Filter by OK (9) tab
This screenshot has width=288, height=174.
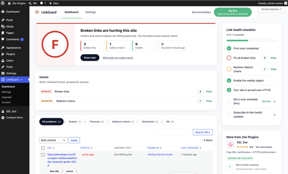[x=170, y=122]
